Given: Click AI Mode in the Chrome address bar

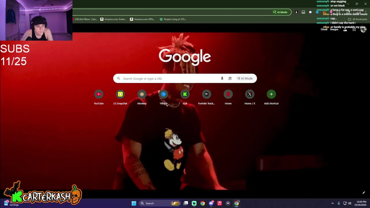Looking at the screenshot, I should (x=280, y=12).
